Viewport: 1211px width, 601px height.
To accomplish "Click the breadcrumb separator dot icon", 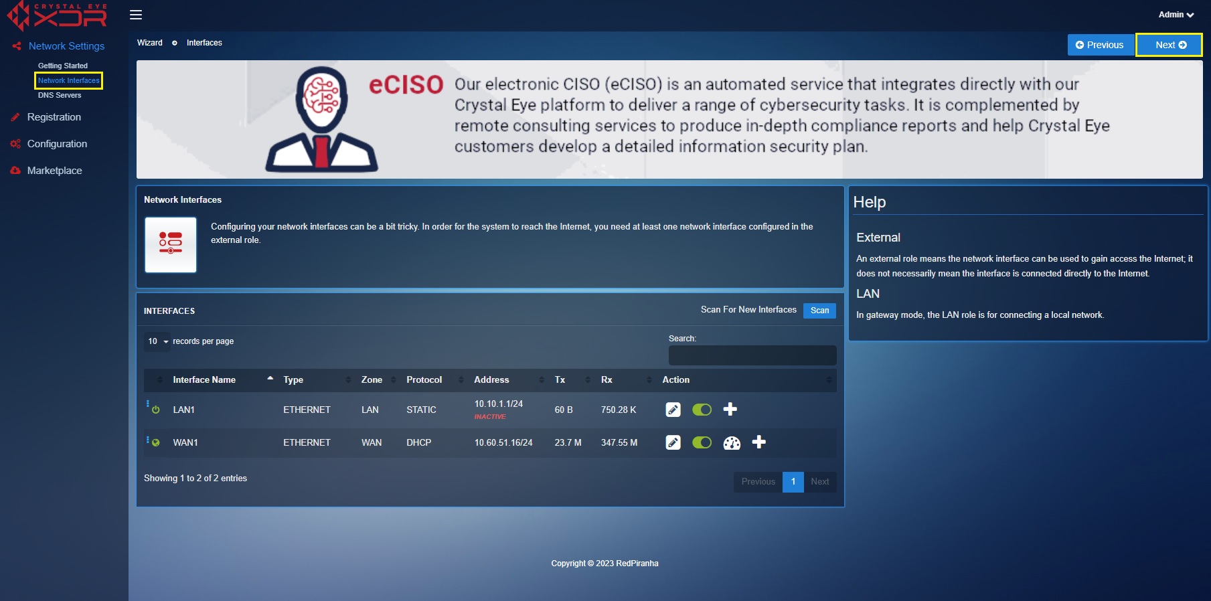I will (x=175, y=43).
